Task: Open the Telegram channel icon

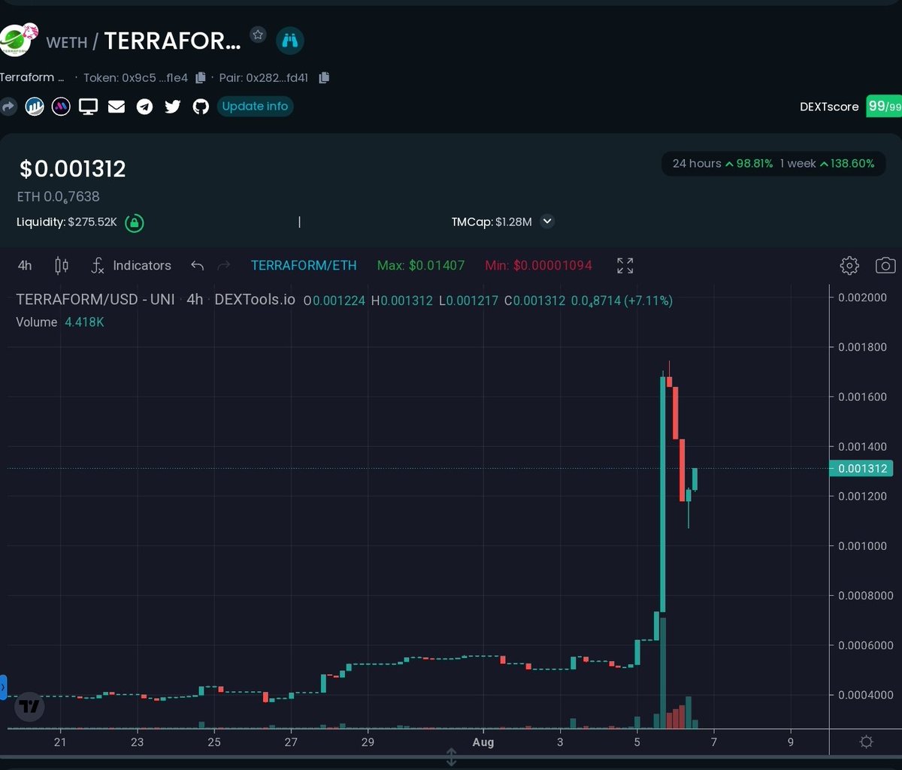Action: tap(144, 107)
